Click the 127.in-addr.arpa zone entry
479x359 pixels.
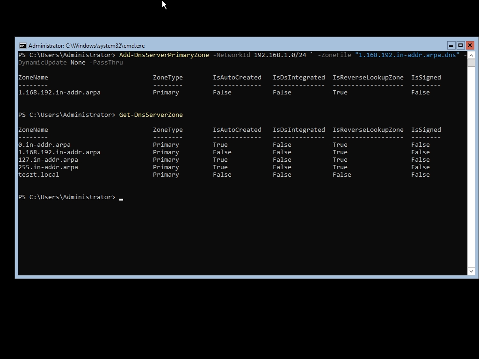tap(48, 160)
